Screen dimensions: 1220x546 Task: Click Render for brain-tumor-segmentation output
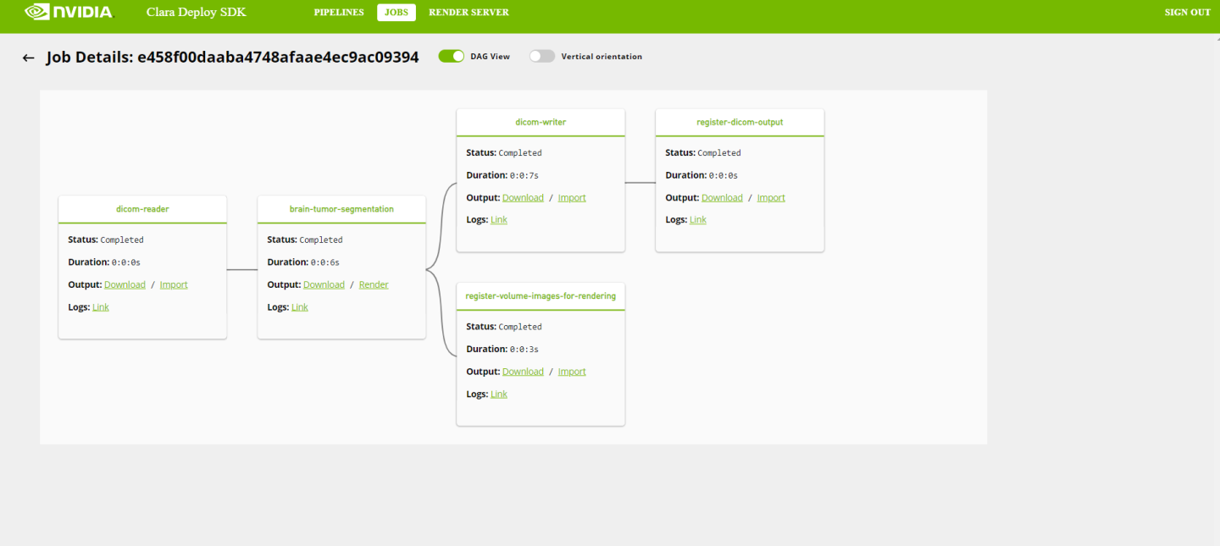tap(374, 284)
